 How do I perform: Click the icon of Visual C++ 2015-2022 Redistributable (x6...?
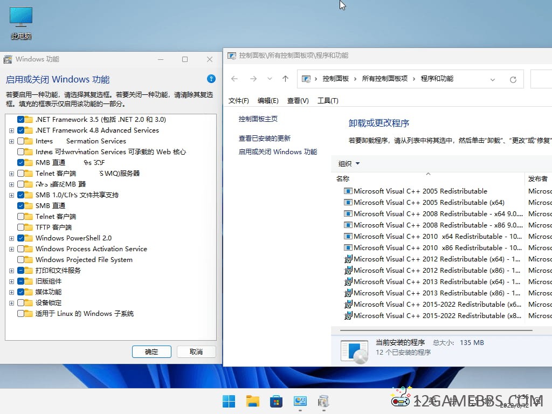pyautogui.click(x=348, y=304)
